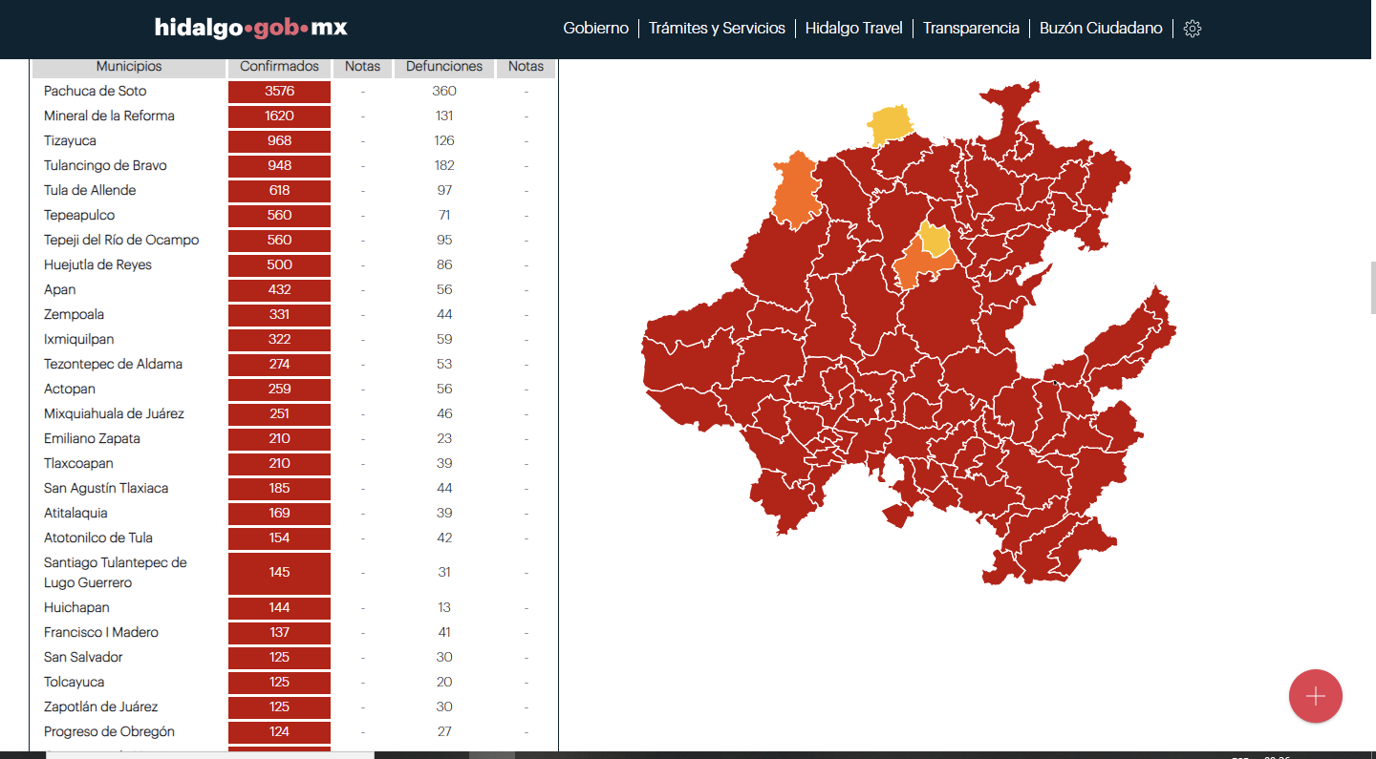Screen dimensions: 1376x759
Task: Open the Gobierno menu
Action: (595, 29)
